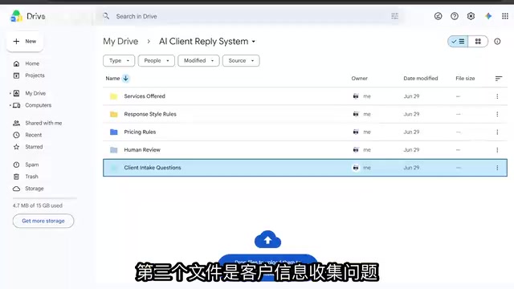Viewport: 514px width, 289px height.
Task: Open My Drive in sidebar
Action: click(35, 93)
